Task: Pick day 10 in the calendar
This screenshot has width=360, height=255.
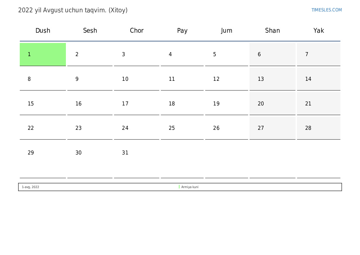Action: pyautogui.click(x=136, y=79)
